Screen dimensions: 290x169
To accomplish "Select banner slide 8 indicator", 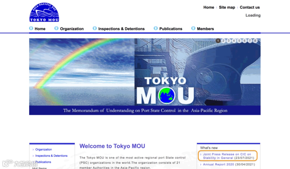I will point(255,41).
